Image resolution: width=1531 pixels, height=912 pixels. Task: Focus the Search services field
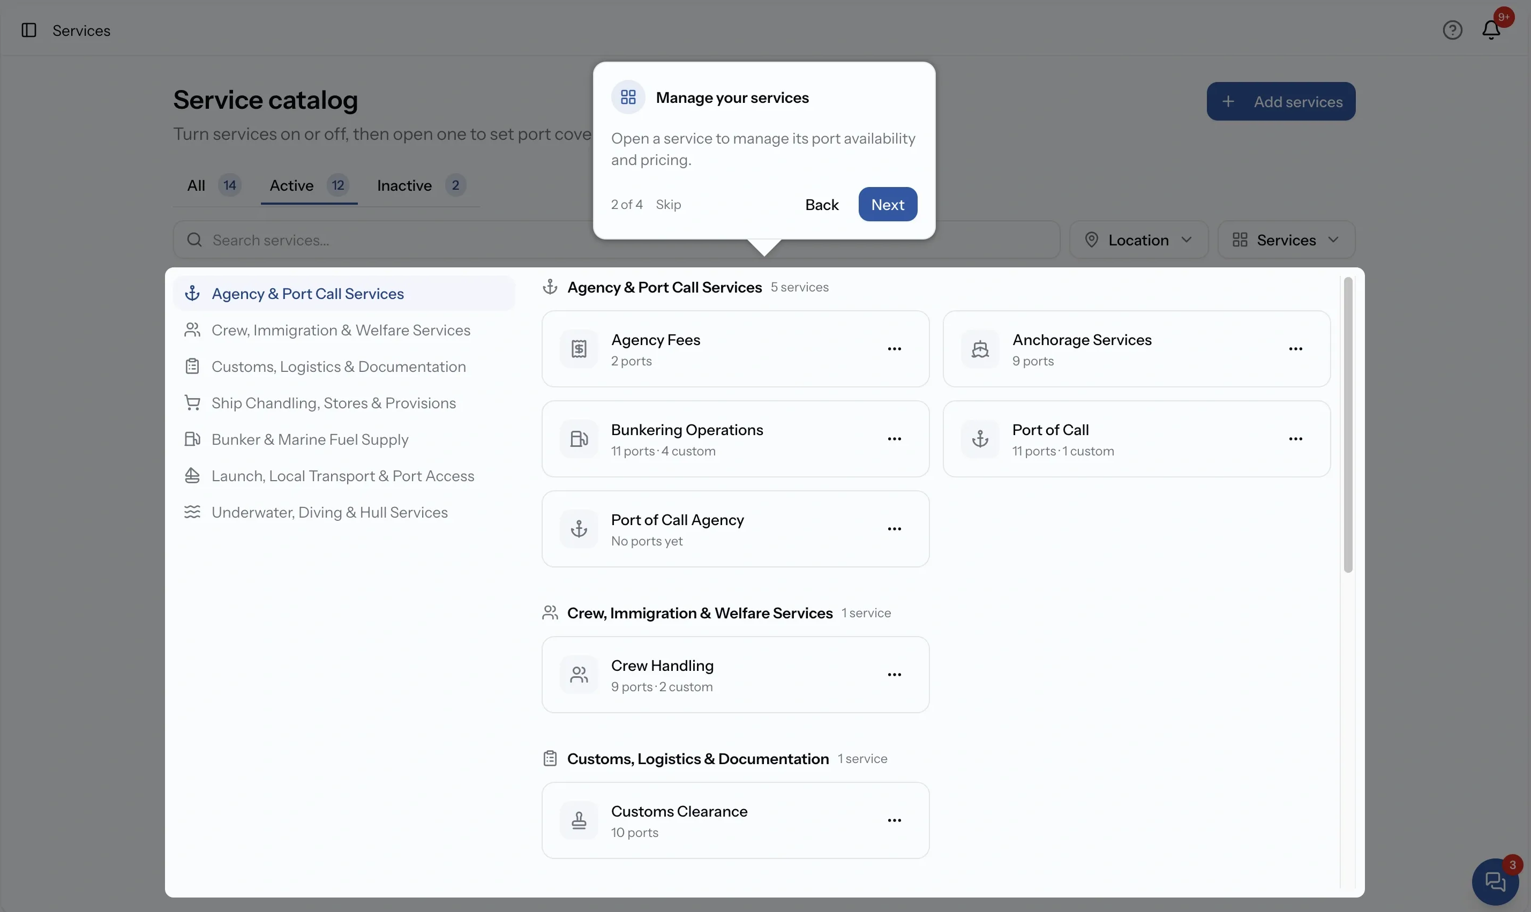616,240
